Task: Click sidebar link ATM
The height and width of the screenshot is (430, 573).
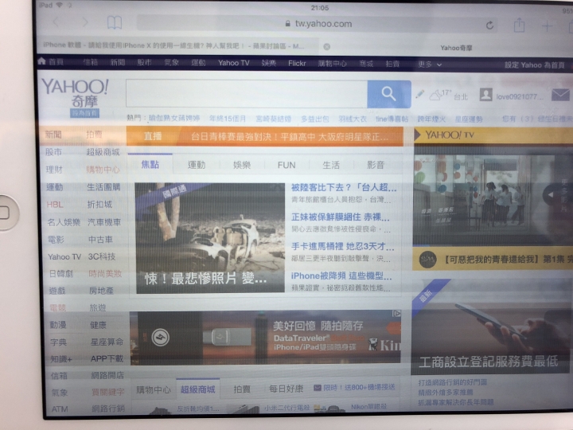Action: 60,409
